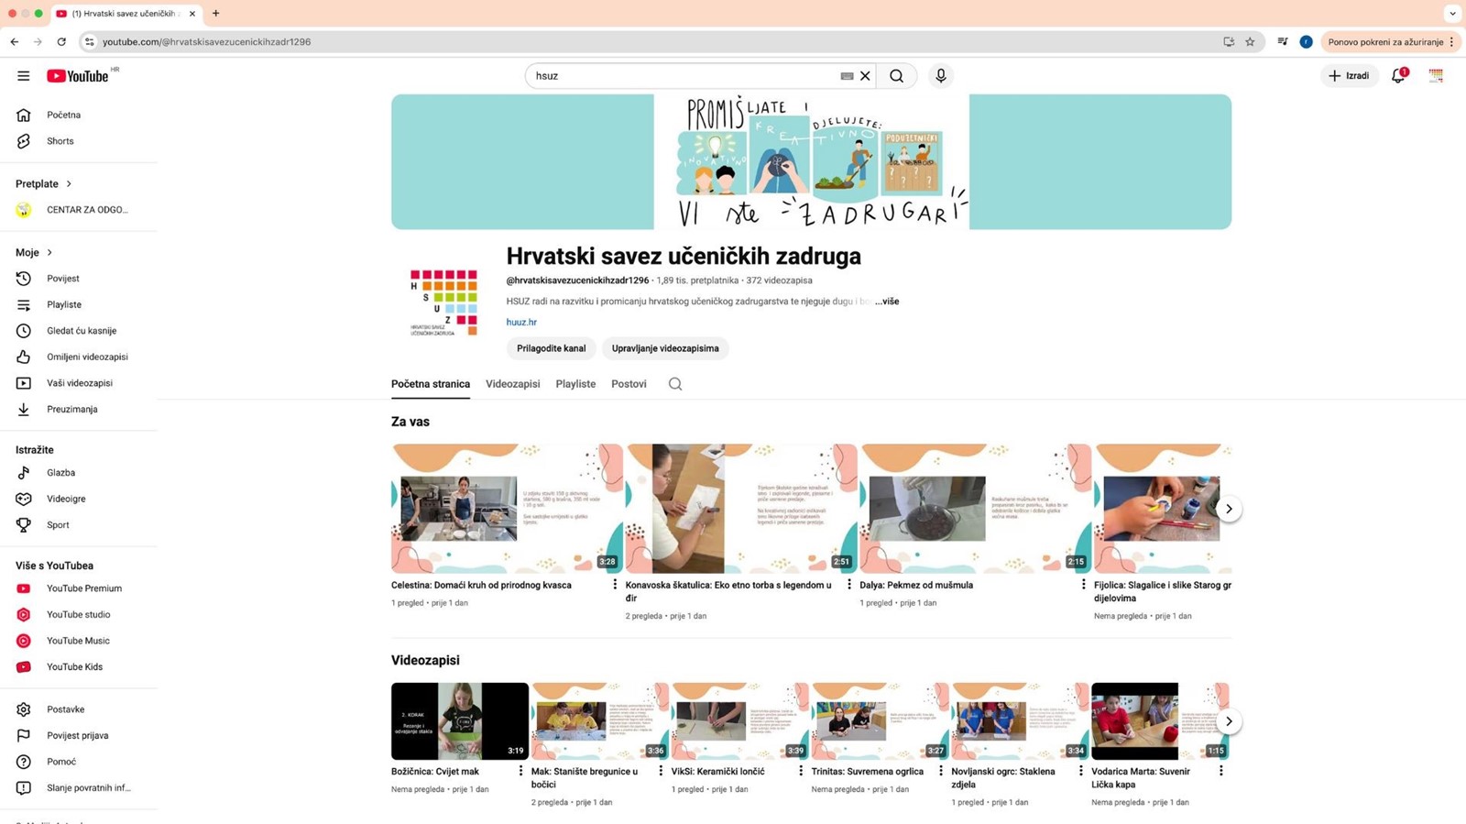Open YouTube Studio in sidebar
Screen dimensions: 1466x824
[78, 615]
